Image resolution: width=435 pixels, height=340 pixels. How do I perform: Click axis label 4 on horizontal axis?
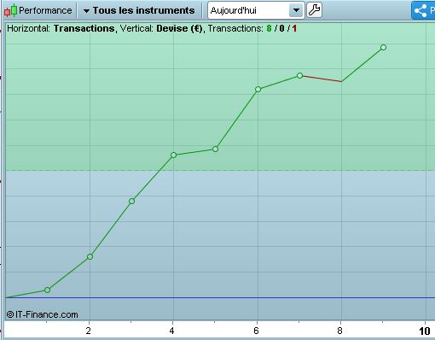171,331
